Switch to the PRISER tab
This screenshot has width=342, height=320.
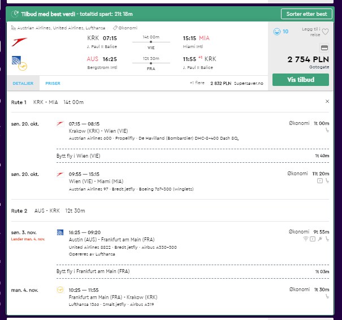(x=53, y=83)
